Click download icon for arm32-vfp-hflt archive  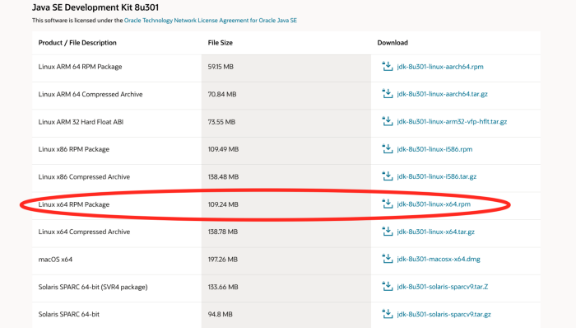point(388,121)
